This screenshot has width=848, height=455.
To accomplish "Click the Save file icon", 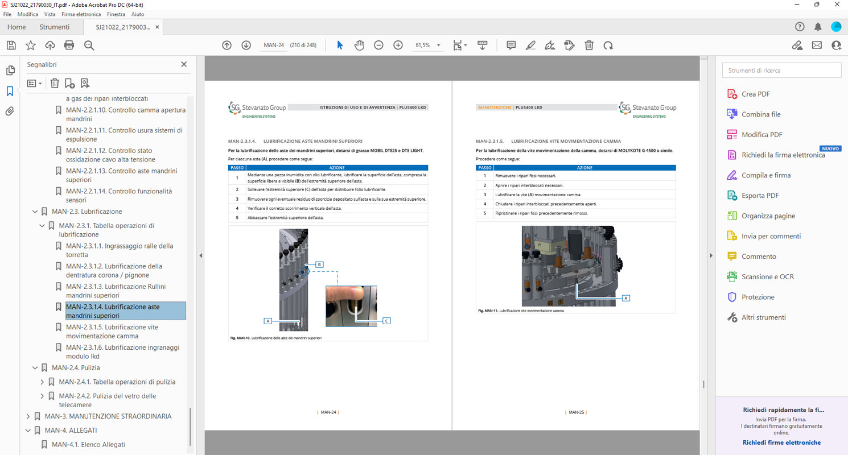I will 11,45.
